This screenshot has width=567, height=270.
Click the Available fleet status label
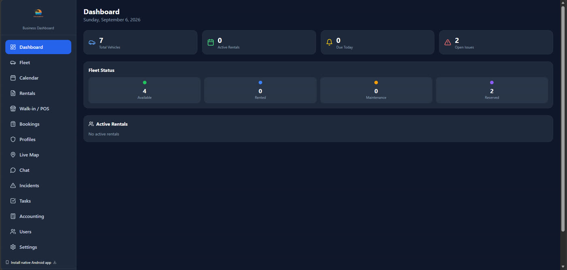(145, 97)
